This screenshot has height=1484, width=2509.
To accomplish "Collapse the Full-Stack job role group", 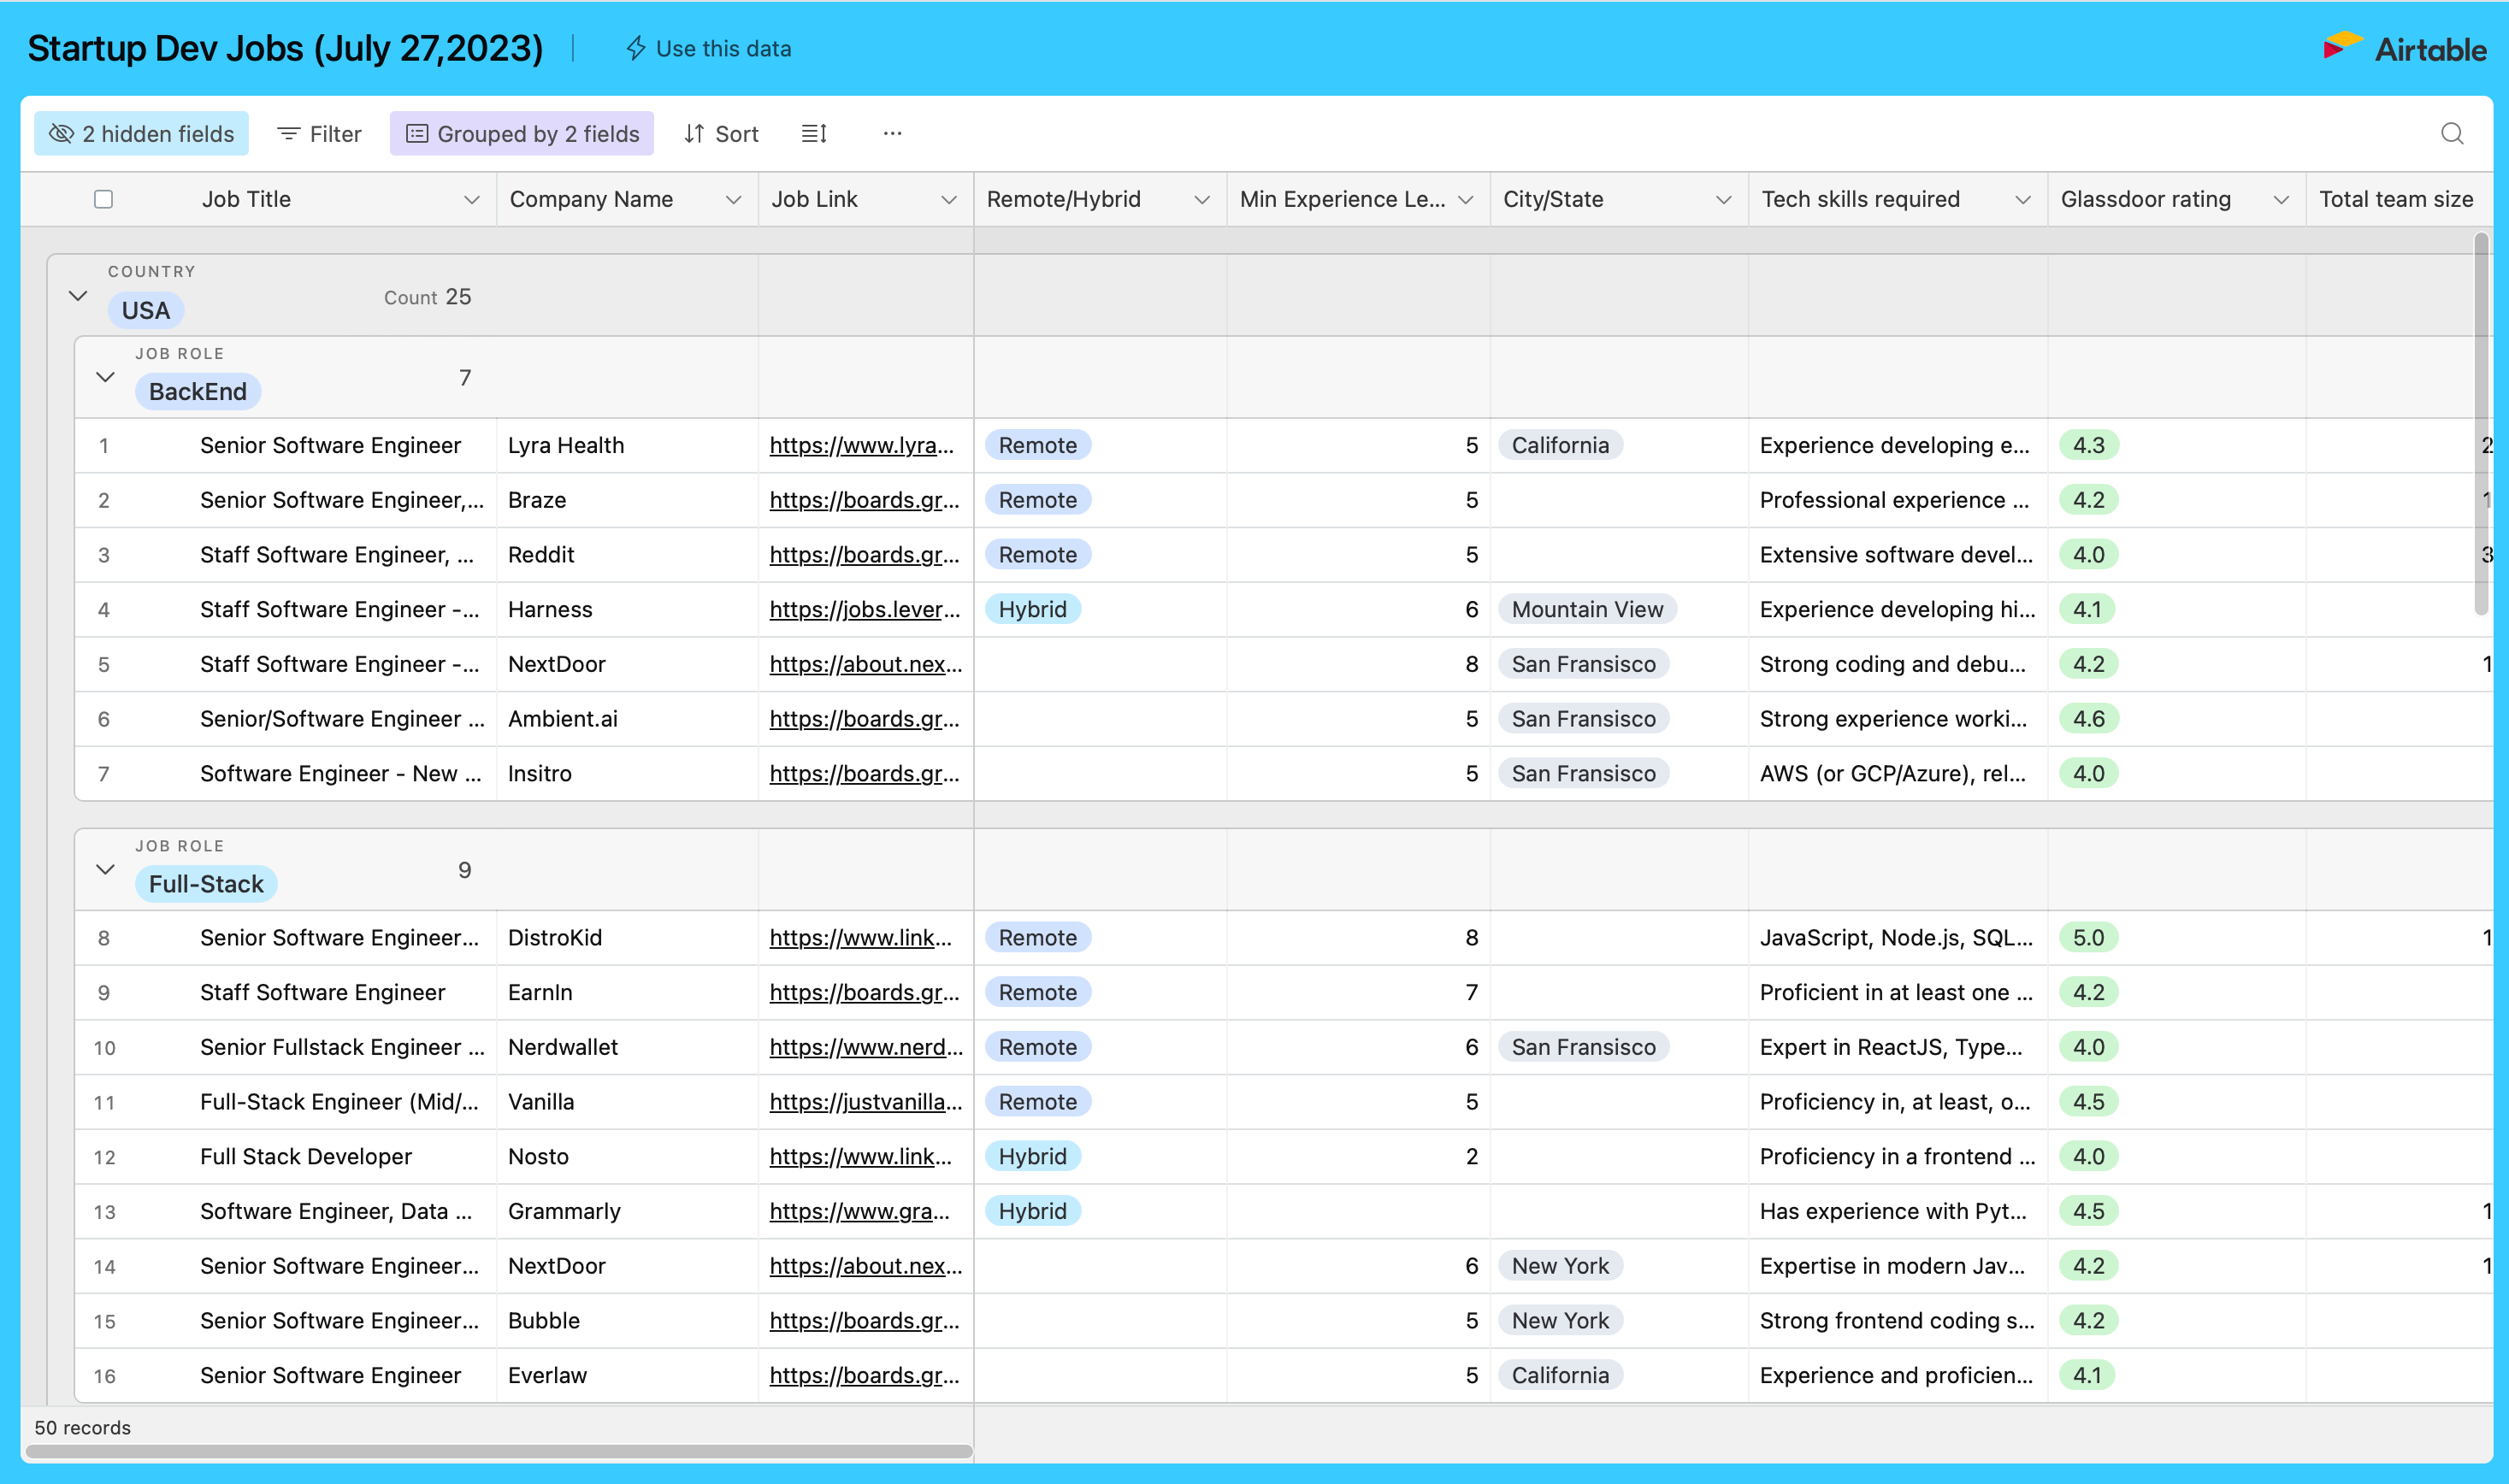I will pyautogui.click(x=105, y=869).
